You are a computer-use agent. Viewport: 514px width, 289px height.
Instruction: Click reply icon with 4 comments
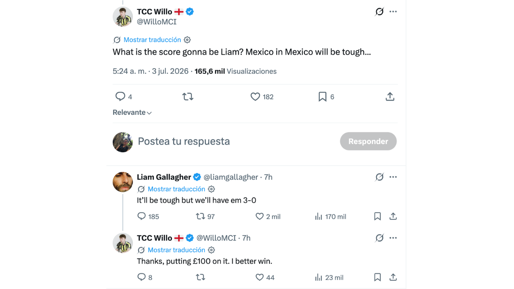120,96
